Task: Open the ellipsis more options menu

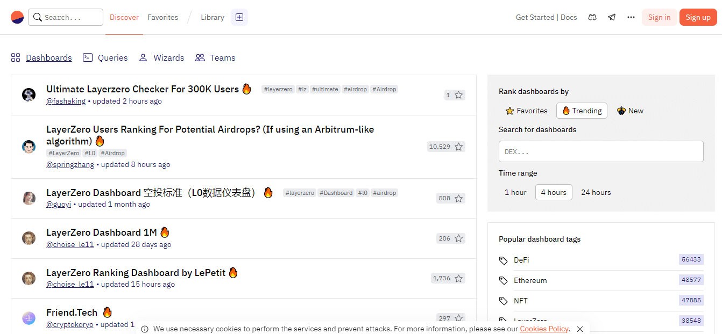Action: click(x=631, y=17)
